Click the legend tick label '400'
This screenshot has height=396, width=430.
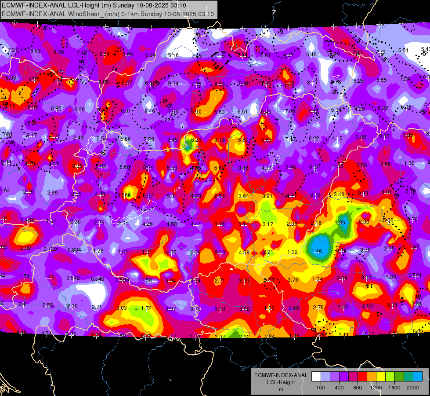pos(339,388)
